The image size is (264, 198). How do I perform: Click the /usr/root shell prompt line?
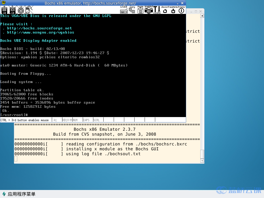point(14,115)
